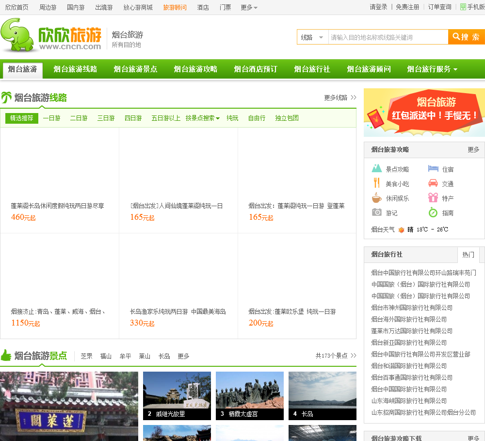Select the fork-and-knife 美食小吃 icon

pyautogui.click(x=376, y=183)
